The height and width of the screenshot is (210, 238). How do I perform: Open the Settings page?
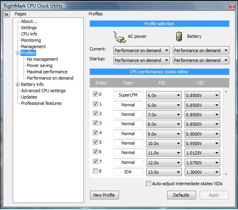coord(29,28)
